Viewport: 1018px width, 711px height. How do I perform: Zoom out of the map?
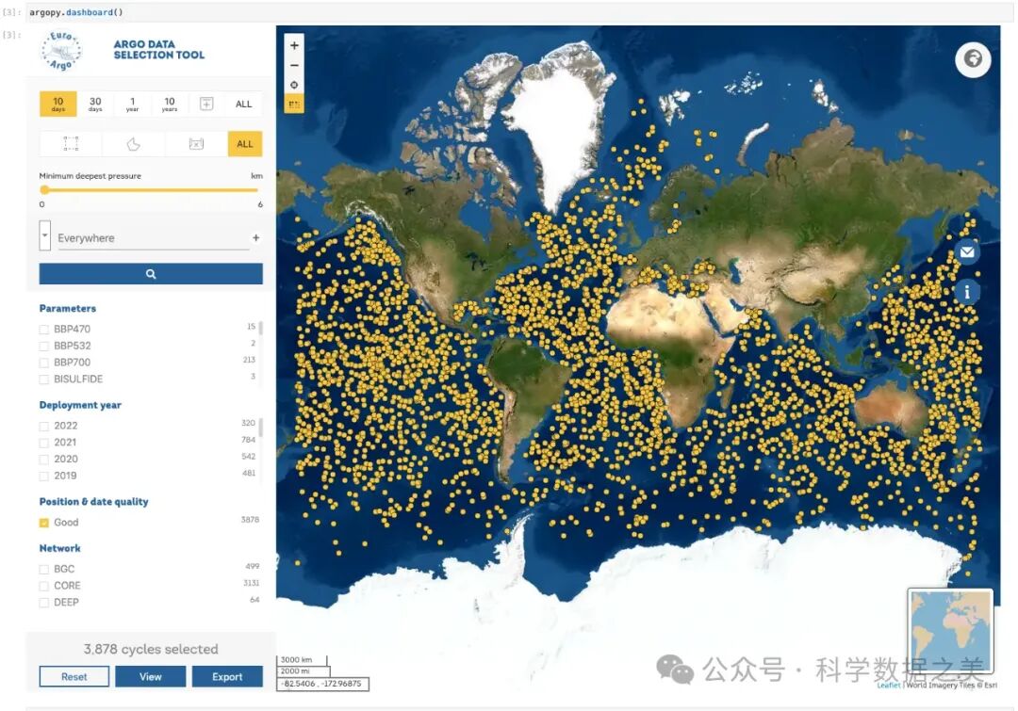294,65
